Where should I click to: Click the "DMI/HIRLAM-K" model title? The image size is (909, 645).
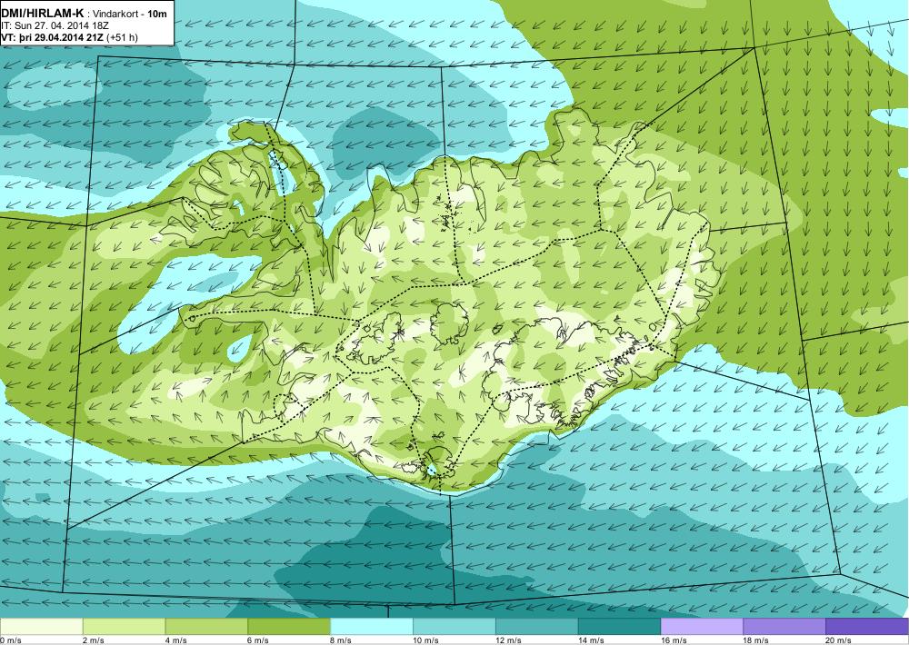click(x=43, y=14)
